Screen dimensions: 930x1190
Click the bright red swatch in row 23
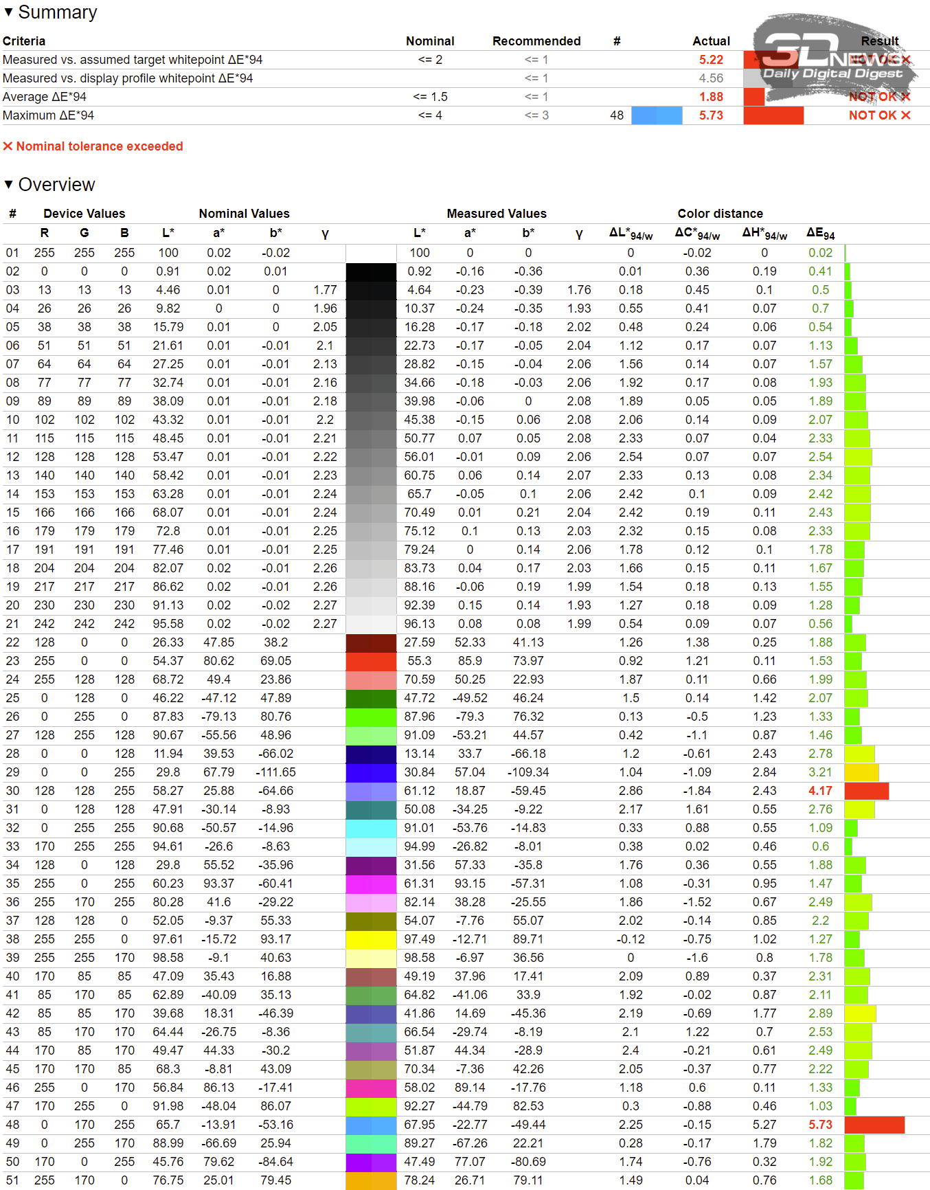coord(371,661)
